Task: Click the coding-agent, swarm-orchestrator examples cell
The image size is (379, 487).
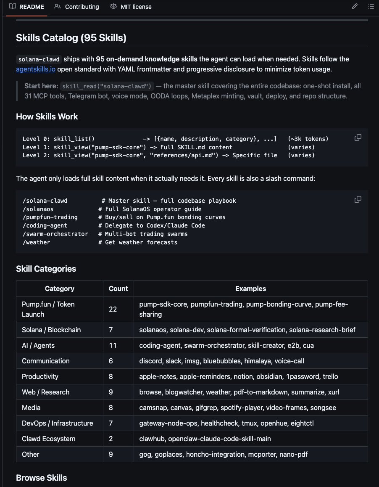Action: 251,345
